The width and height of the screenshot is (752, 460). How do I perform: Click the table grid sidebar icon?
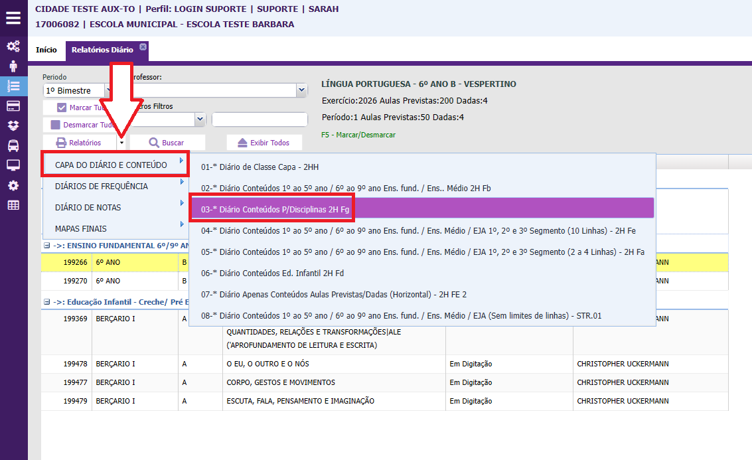pos(13,205)
